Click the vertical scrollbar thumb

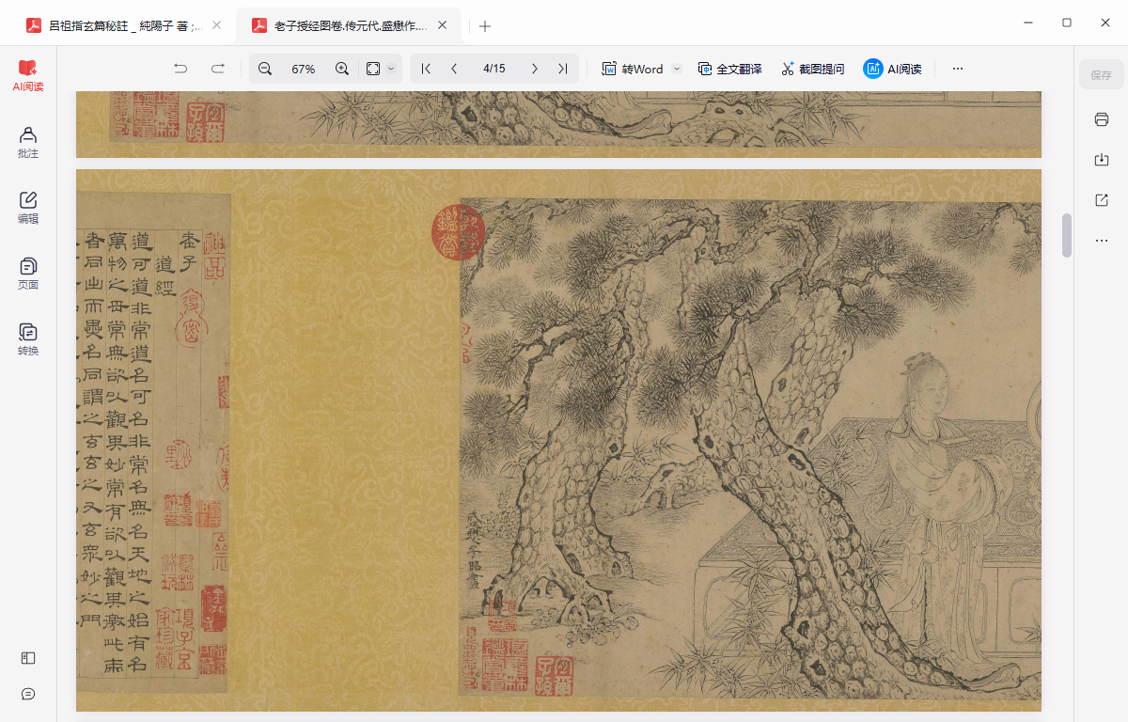click(x=1067, y=235)
